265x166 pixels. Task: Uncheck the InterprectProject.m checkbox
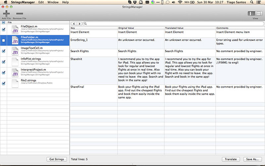click(x=4, y=73)
